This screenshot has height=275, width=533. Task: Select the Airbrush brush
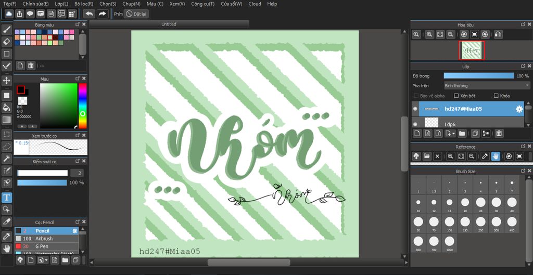pos(46,239)
